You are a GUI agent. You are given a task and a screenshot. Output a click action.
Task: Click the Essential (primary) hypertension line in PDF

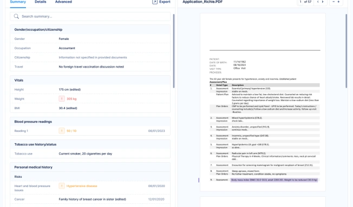click(x=251, y=89)
